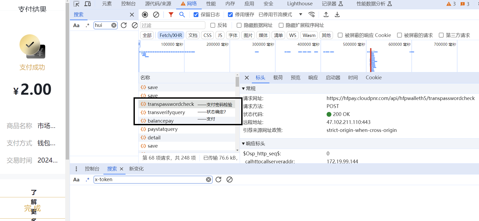The image size is (479, 221).
Task: Open the throttling mode dropdown
Action: point(281,15)
